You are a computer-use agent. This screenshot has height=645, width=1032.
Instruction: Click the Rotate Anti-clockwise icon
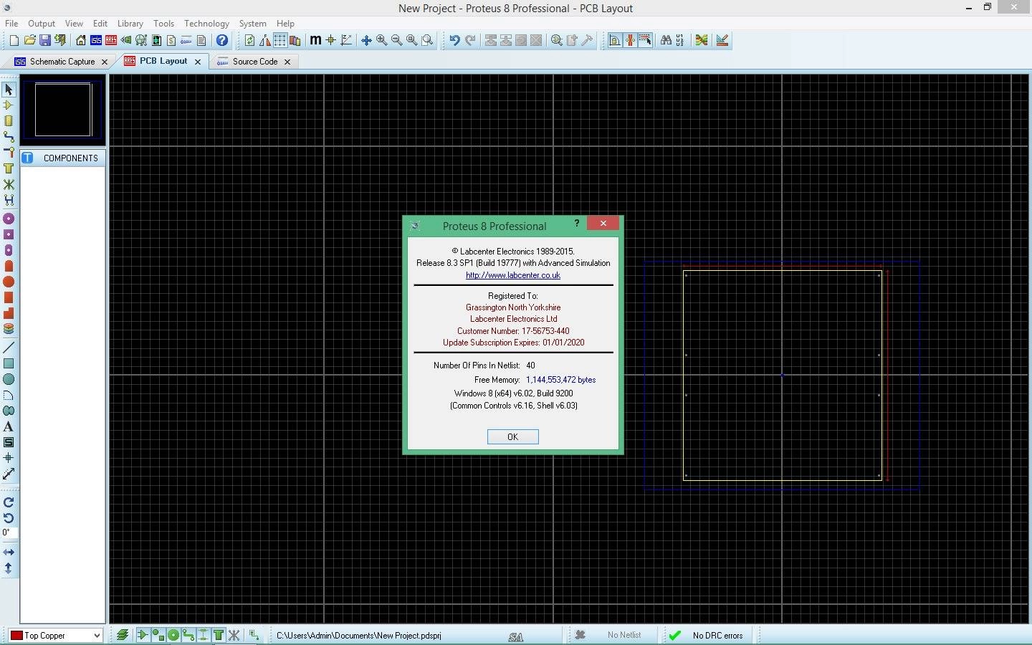(x=9, y=518)
